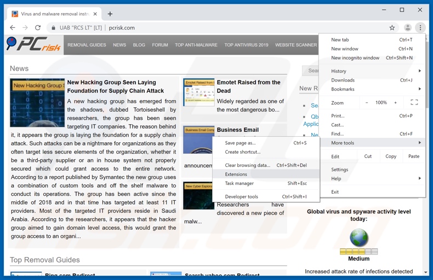Toggle fullscreen from the Zoom row
This screenshot has height=280, width=433.
click(x=414, y=102)
